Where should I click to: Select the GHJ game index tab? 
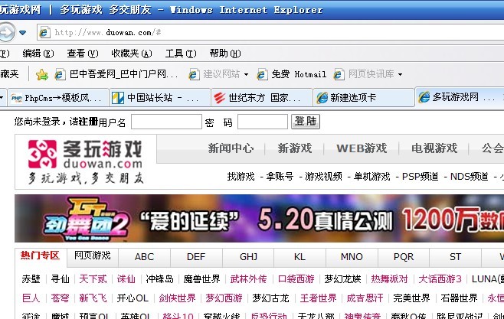pyautogui.click(x=248, y=257)
